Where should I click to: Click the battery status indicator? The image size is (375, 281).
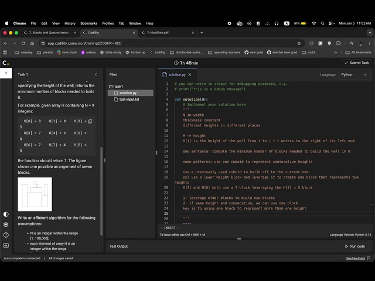(x=301, y=23)
